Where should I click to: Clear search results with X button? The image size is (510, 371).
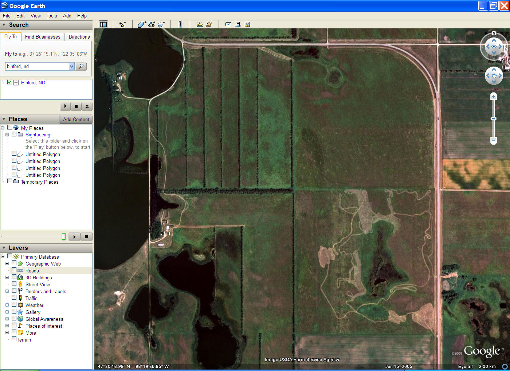(87, 106)
